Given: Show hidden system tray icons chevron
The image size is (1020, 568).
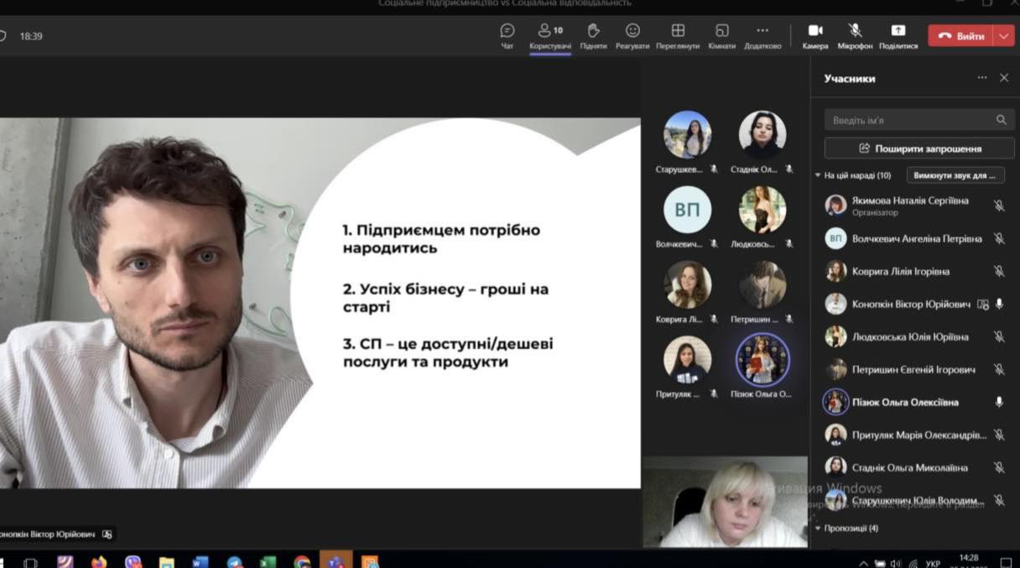Looking at the screenshot, I should pyautogui.click(x=863, y=563).
